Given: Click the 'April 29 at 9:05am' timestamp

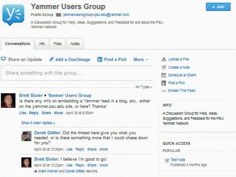Looking at the screenshot, I should pyautogui.click(x=80, y=113).
